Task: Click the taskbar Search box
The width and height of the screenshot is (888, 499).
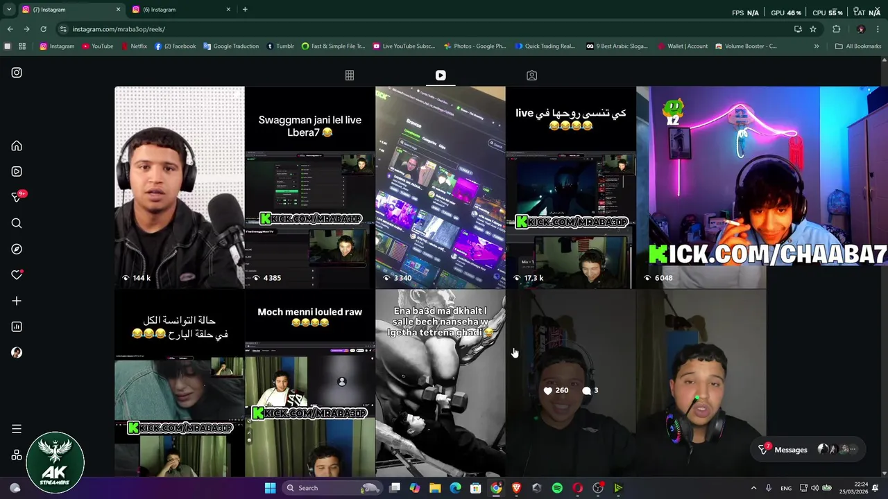Action: 331,488
